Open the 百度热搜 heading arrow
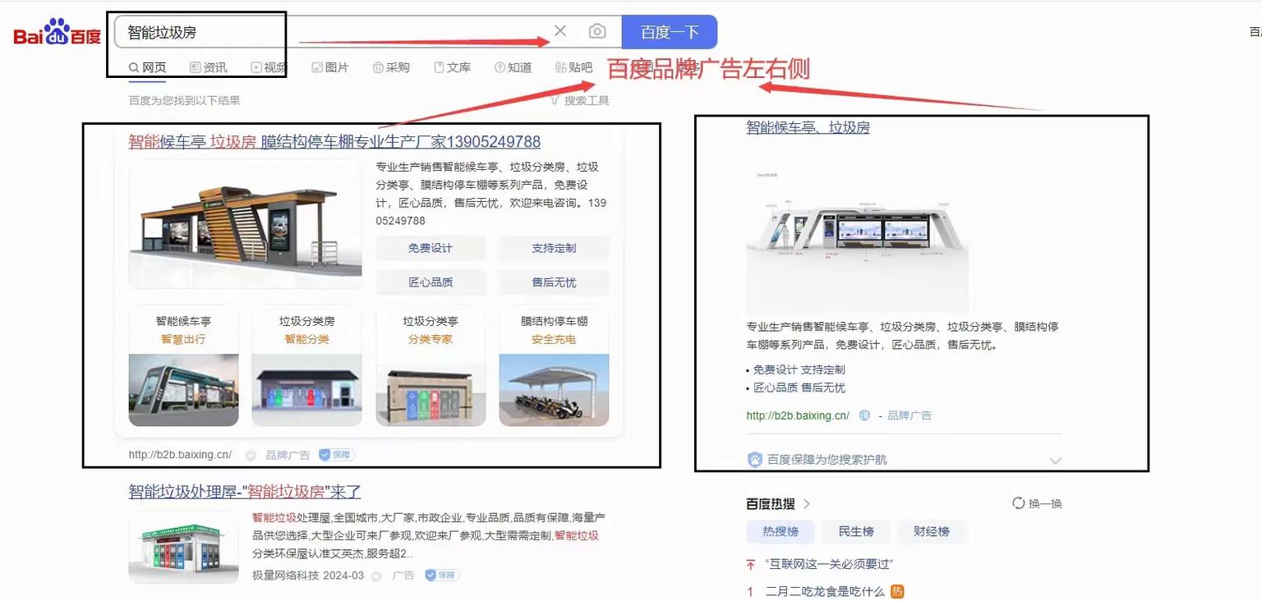 (x=807, y=504)
